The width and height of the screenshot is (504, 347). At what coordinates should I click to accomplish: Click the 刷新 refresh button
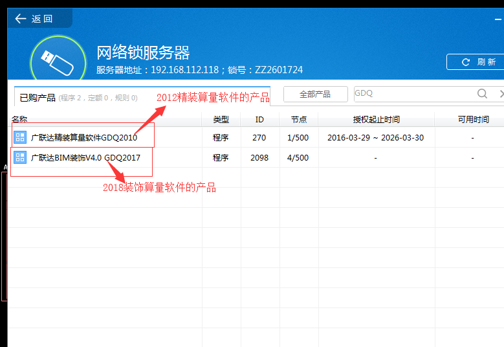click(x=476, y=62)
